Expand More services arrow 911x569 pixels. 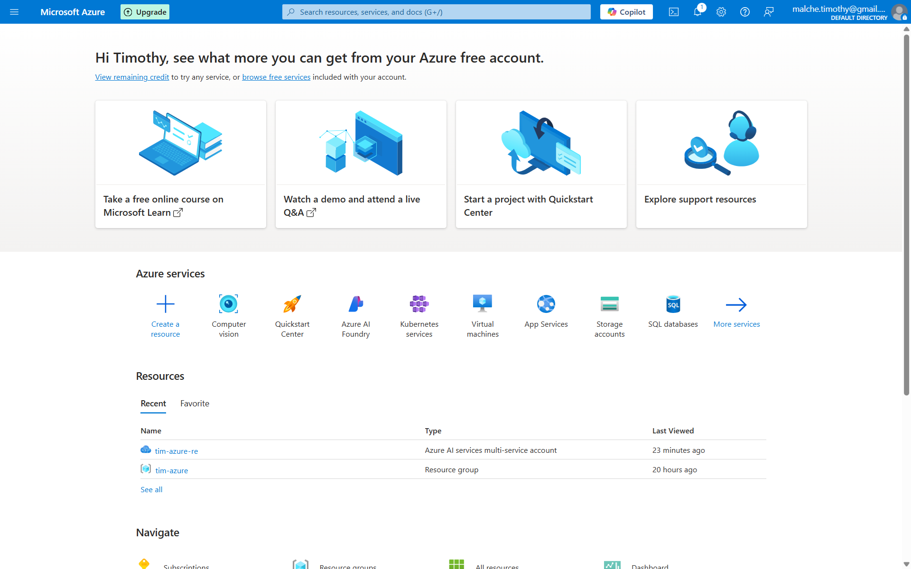[736, 305]
